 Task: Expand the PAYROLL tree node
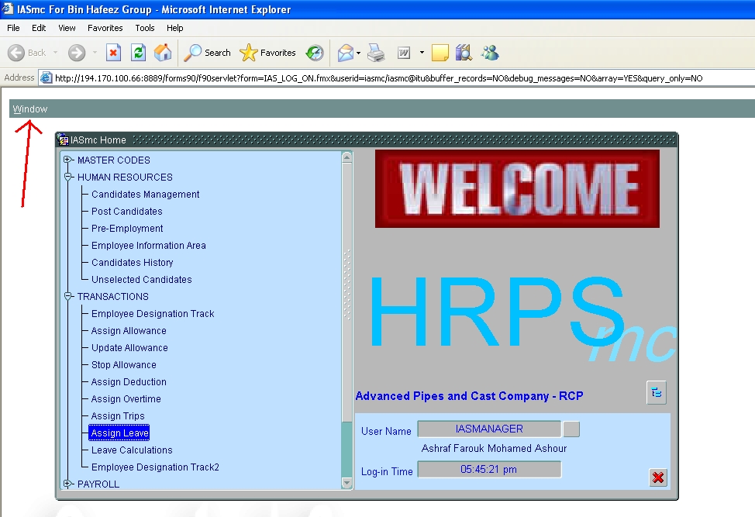tap(68, 484)
